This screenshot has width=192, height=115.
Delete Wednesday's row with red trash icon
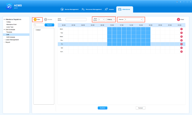[181, 37]
